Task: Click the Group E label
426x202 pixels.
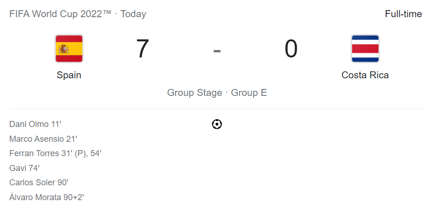Action: click(249, 93)
